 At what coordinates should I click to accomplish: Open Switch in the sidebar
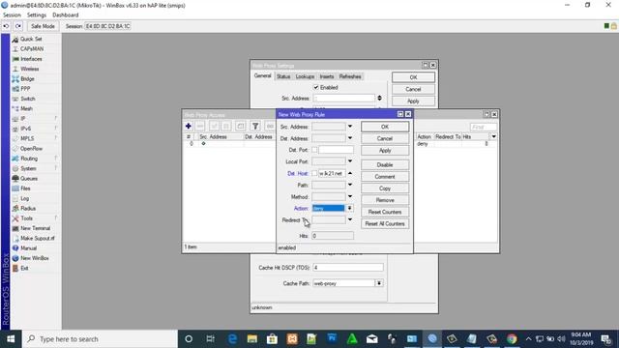pyautogui.click(x=28, y=99)
